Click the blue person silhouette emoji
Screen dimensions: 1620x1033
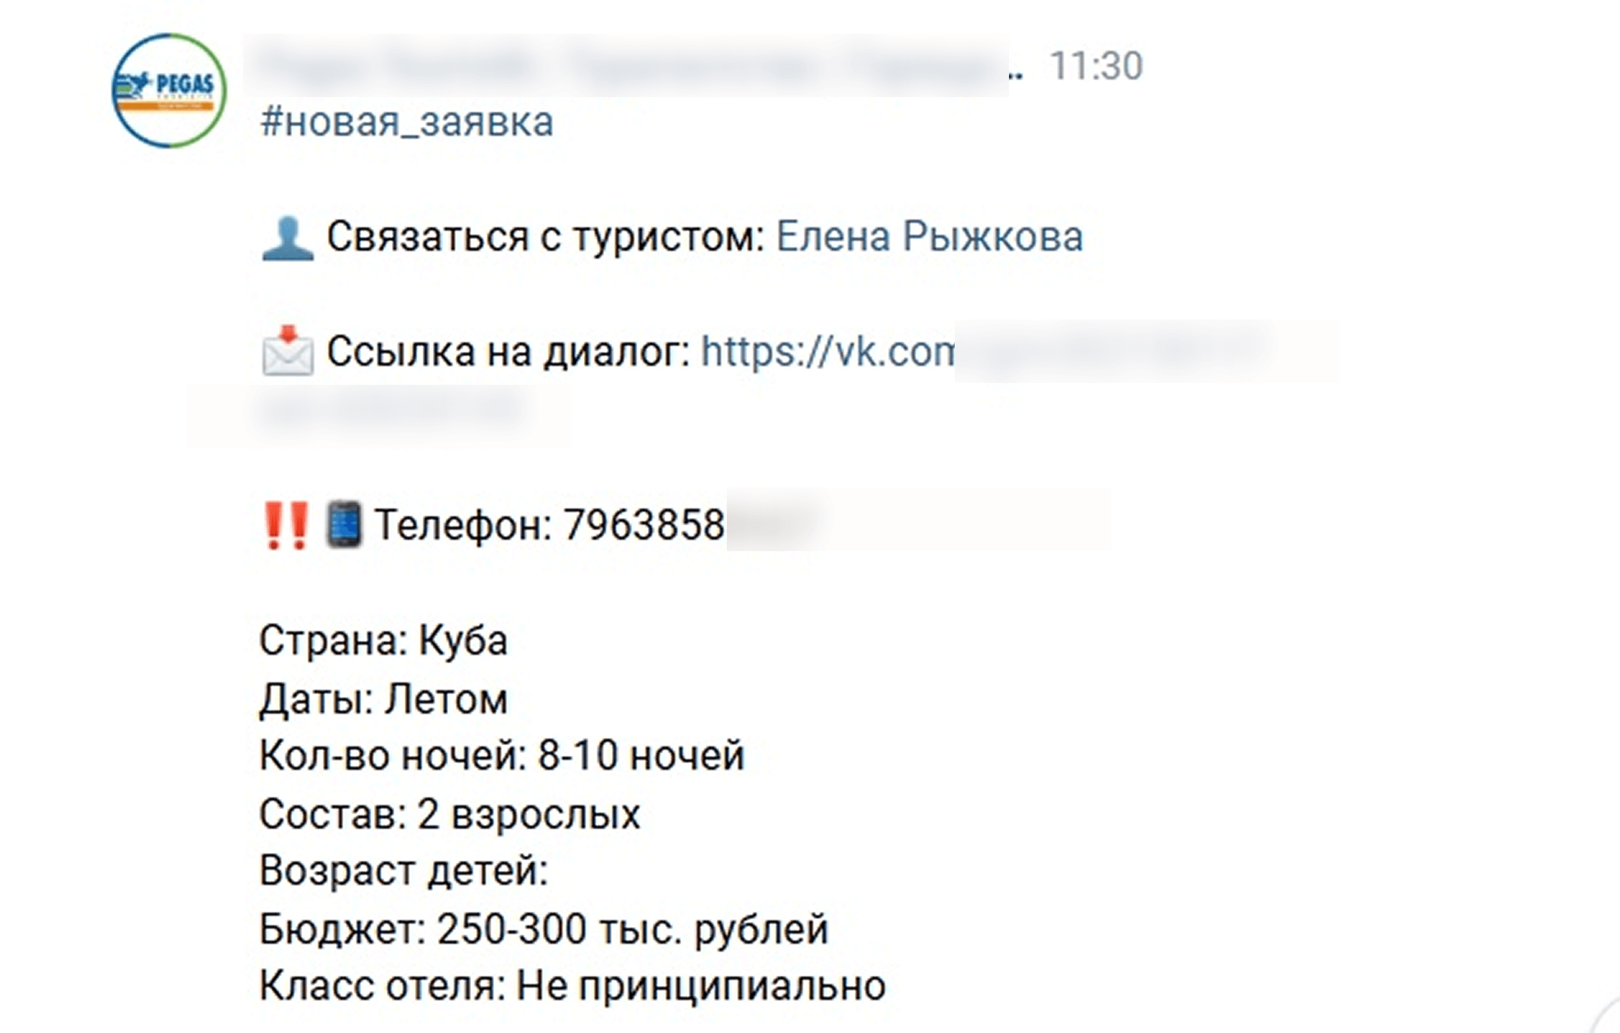[x=287, y=238]
